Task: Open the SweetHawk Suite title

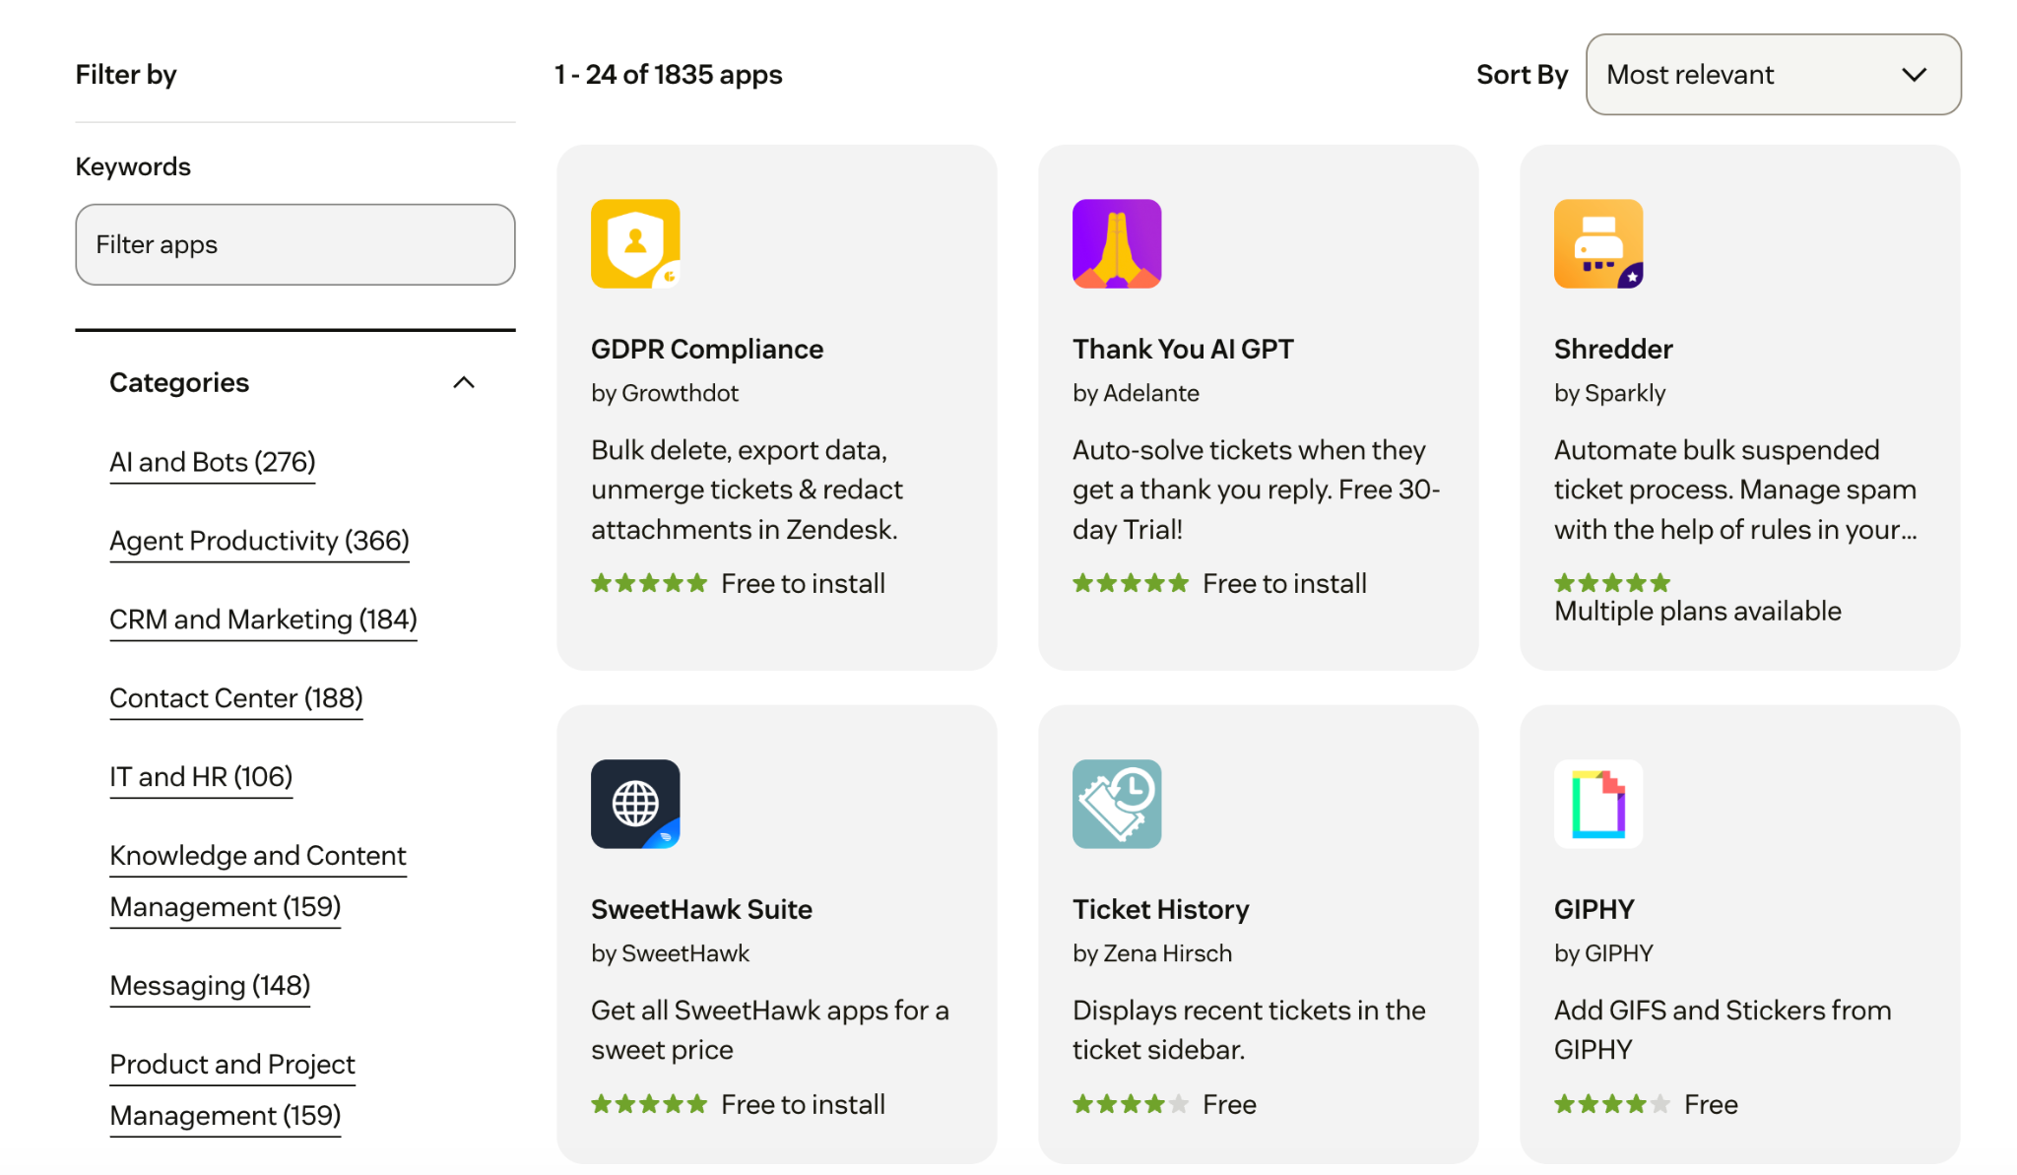Action: coord(701,909)
